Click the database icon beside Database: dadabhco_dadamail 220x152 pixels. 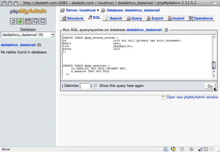pos(103,10)
